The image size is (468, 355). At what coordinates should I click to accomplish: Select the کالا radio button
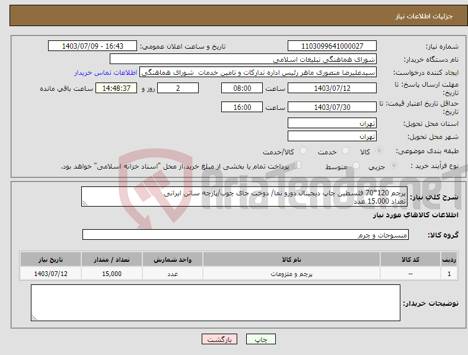pos(379,151)
